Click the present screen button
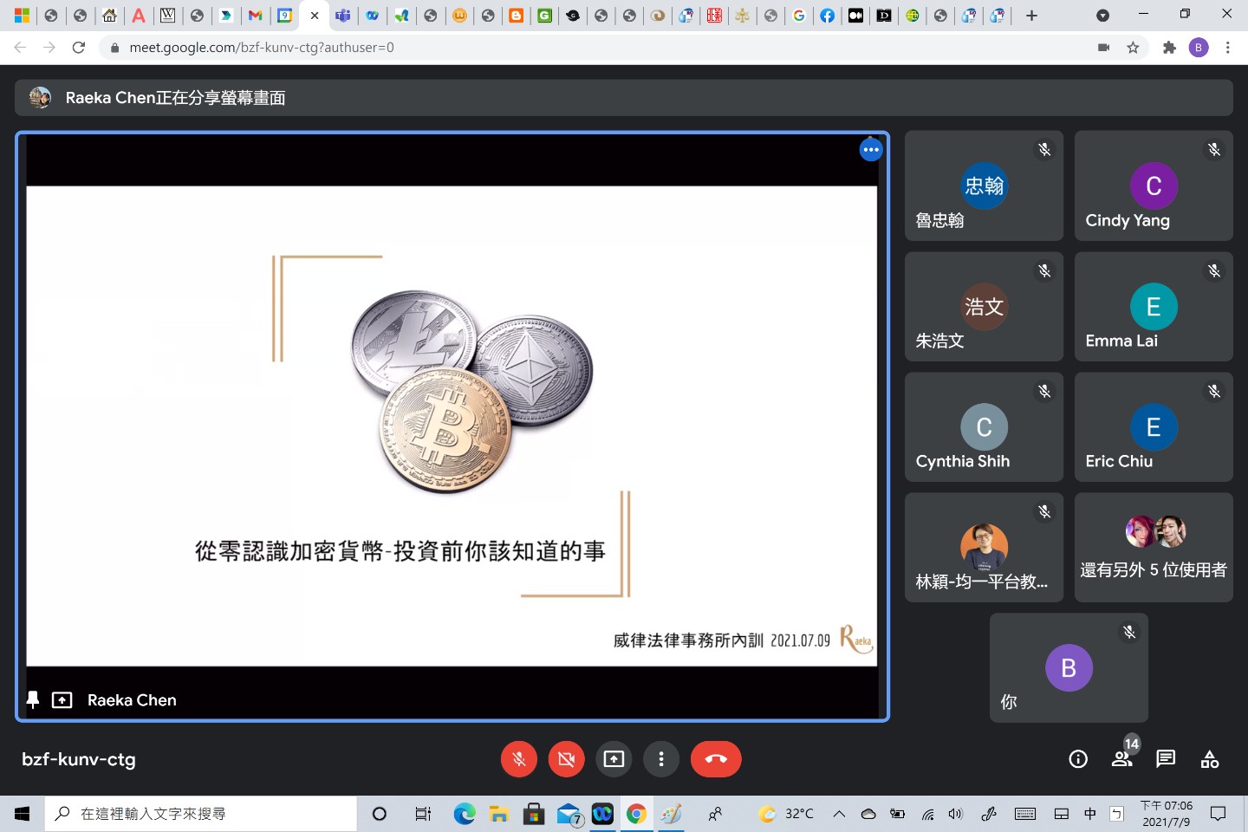This screenshot has width=1248, height=832. pyautogui.click(x=614, y=759)
